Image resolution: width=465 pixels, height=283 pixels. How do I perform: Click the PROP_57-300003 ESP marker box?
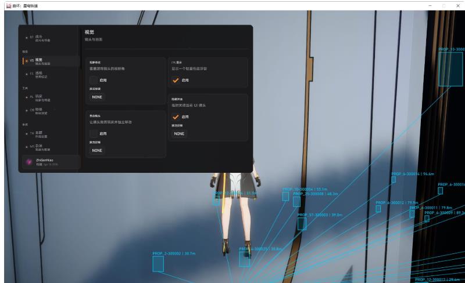pos(302,224)
